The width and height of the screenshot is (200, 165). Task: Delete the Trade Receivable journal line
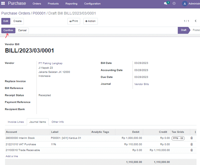pyautogui.click(x=192, y=150)
